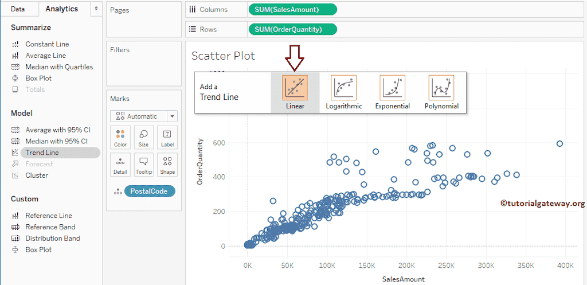Open the Detail marks card
Screen dimensions: 587x285
tap(120, 165)
